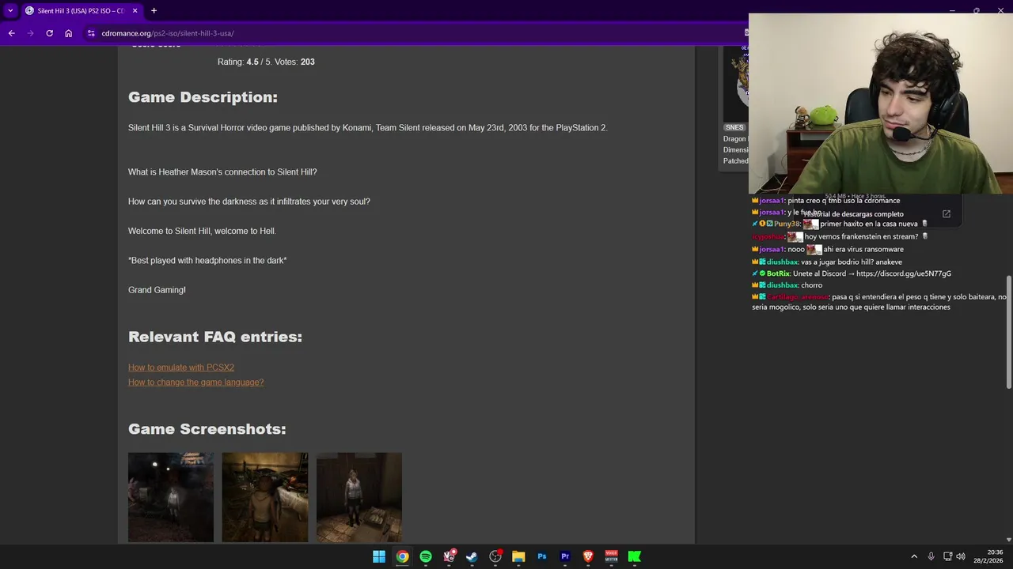Open Photoshop from the taskbar
The width and height of the screenshot is (1013, 569).
(541, 556)
